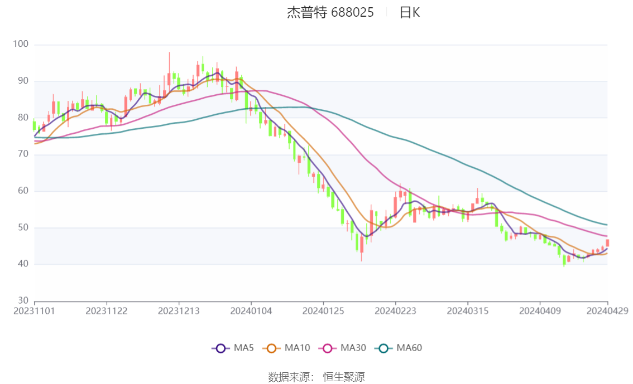The width and height of the screenshot is (633, 384).
Task: Hide the MA60 line via label
Action: point(409,348)
